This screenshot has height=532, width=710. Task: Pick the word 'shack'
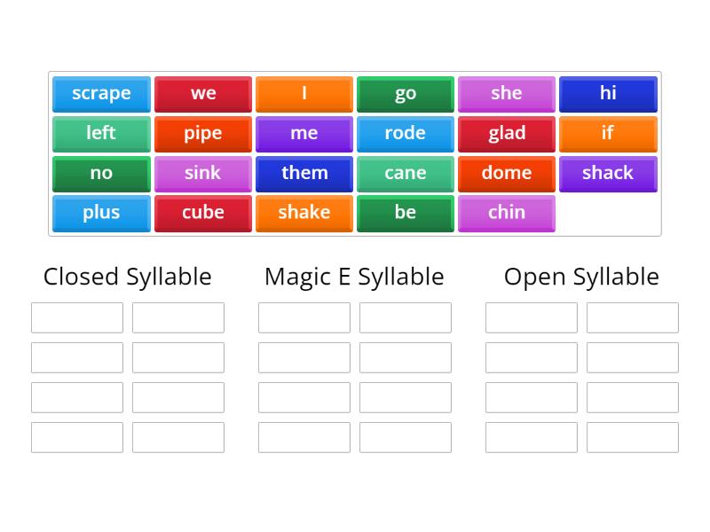coord(608,173)
